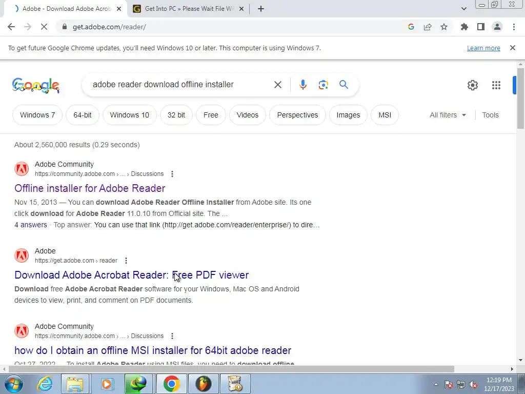Click the horizontal scrollbar thumb
The image size is (525, 394).
(x=231, y=369)
